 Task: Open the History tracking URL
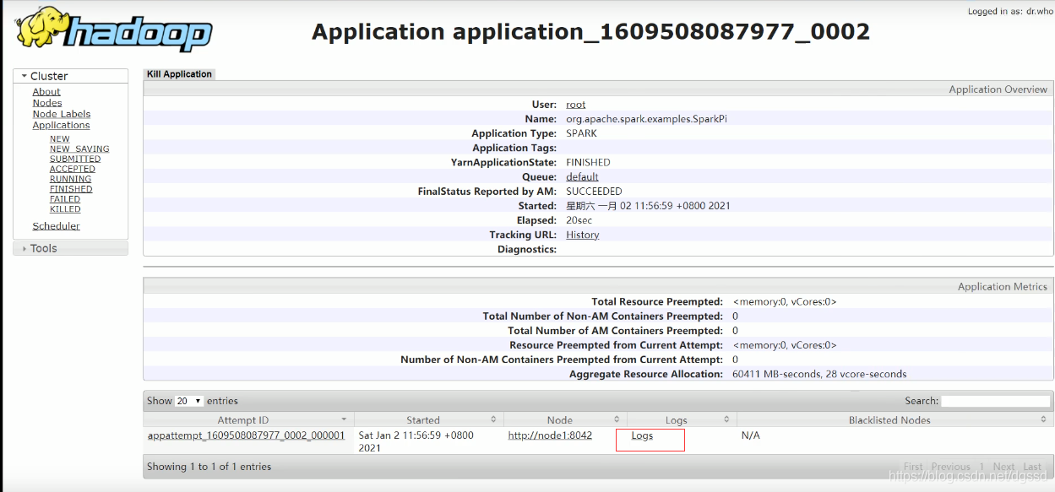[582, 235]
